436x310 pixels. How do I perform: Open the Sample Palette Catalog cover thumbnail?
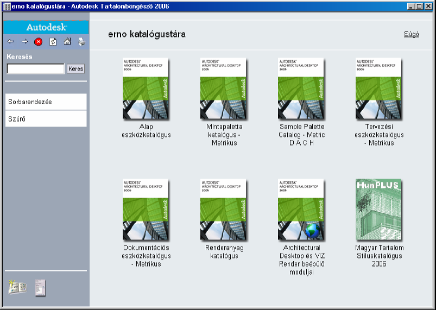301,88
